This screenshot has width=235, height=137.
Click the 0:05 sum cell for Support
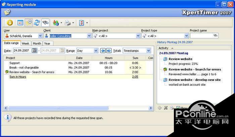[135, 63]
